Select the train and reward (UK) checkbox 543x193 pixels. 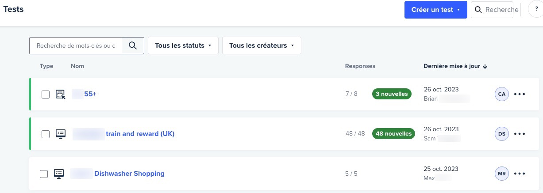point(46,134)
